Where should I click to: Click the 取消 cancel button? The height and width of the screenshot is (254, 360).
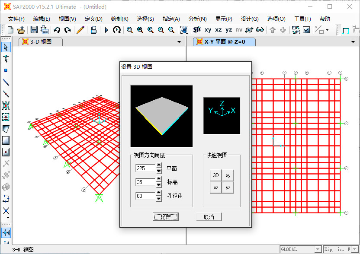[209, 216]
